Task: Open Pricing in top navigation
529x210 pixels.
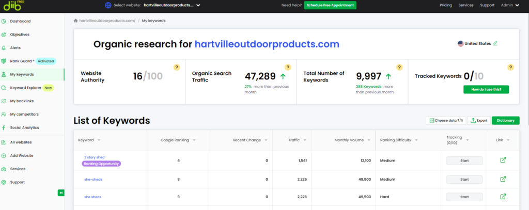Action: (446, 5)
